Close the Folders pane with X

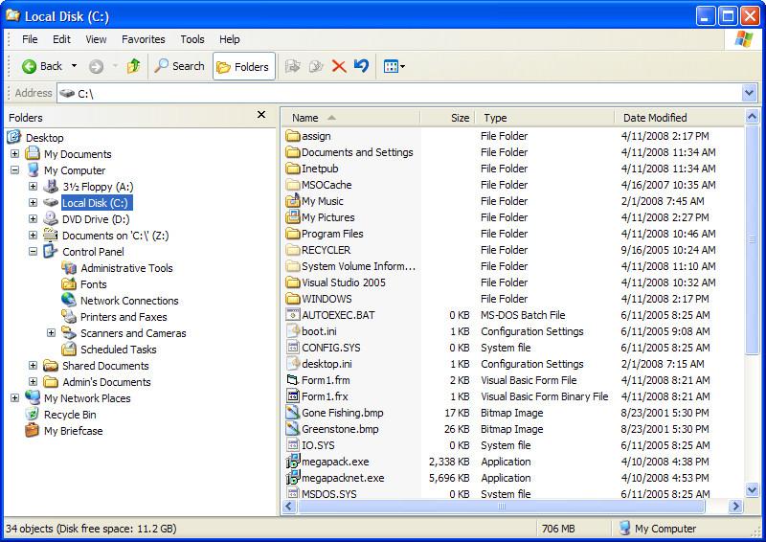(x=261, y=115)
